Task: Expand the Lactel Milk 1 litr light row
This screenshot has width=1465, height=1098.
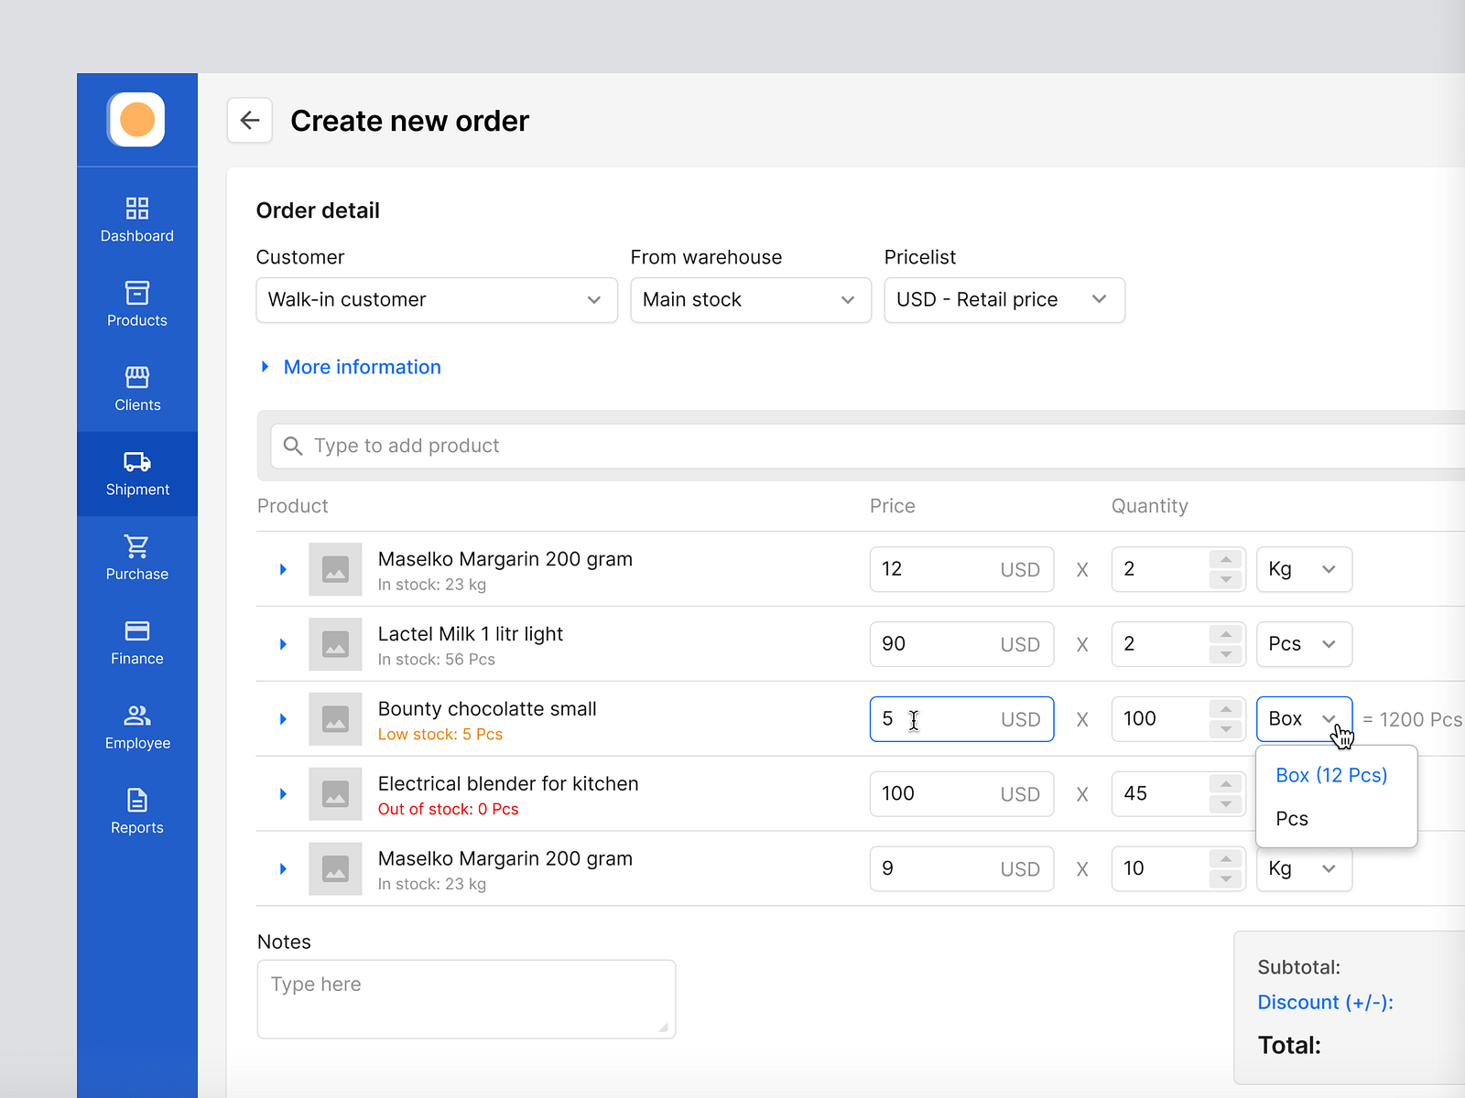Action: click(x=282, y=644)
